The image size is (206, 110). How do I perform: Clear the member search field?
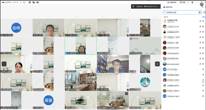pyautogui.click(x=200, y=12)
